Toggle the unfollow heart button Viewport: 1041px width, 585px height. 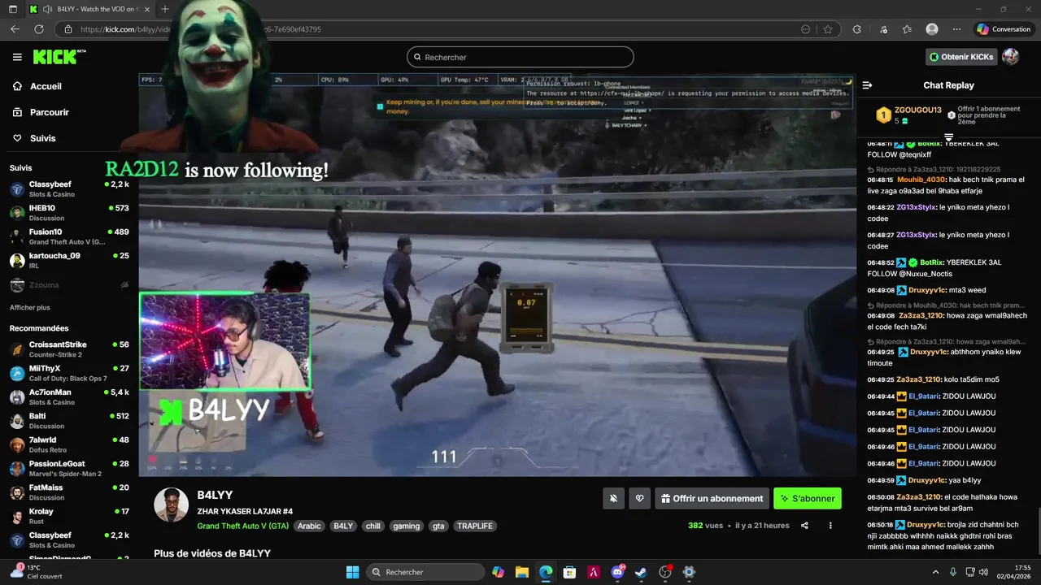click(640, 499)
